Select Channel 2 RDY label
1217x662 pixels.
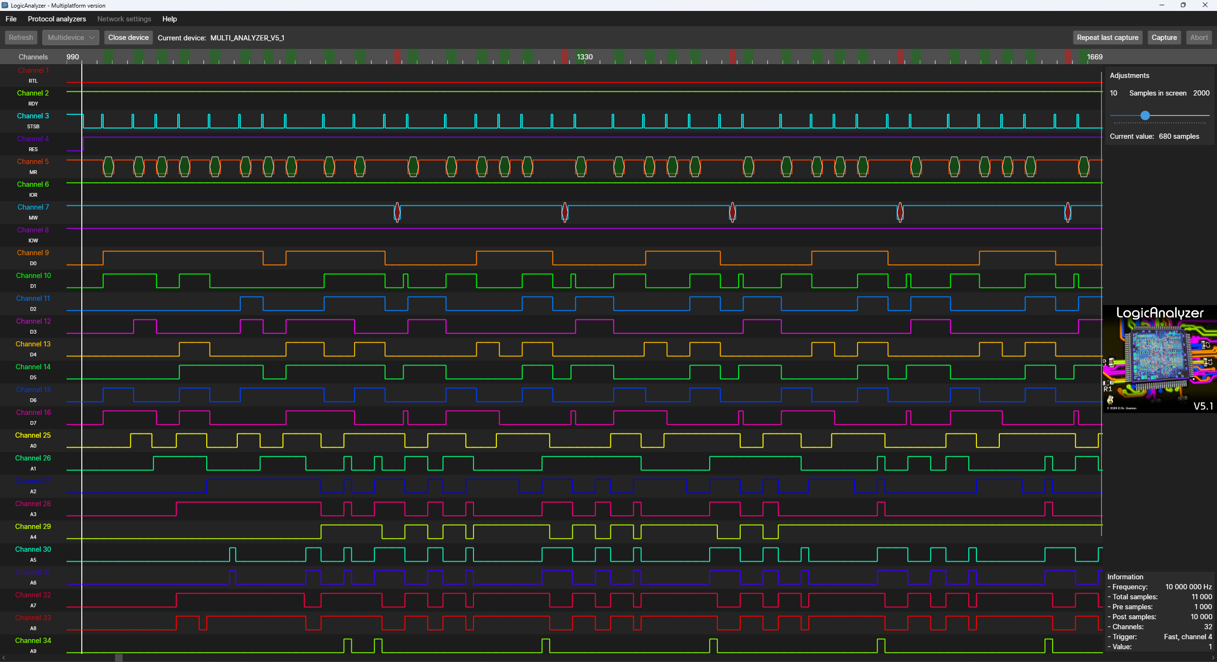(33, 98)
